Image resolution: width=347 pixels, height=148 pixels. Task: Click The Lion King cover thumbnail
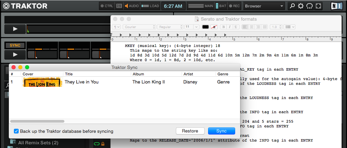[x=42, y=82]
